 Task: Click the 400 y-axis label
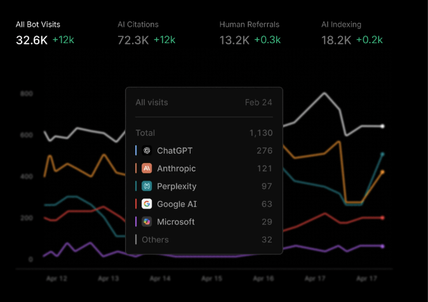point(27,176)
